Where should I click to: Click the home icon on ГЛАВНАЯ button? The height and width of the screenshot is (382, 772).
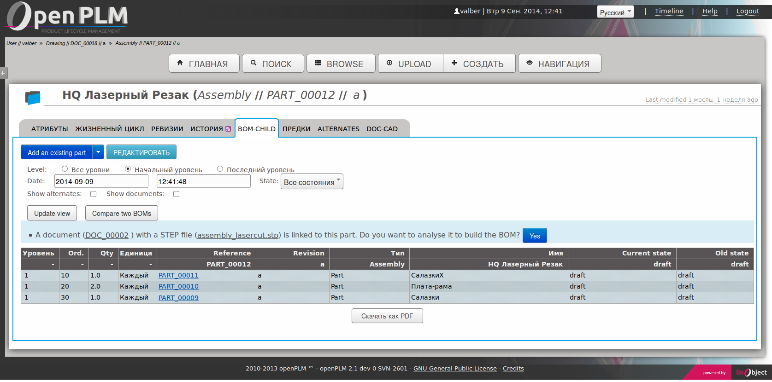coord(180,63)
